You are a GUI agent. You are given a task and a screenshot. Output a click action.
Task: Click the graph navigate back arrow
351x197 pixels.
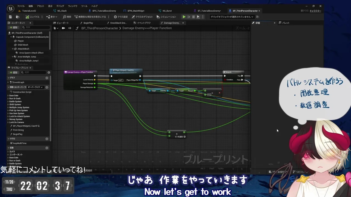click(x=63, y=28)
